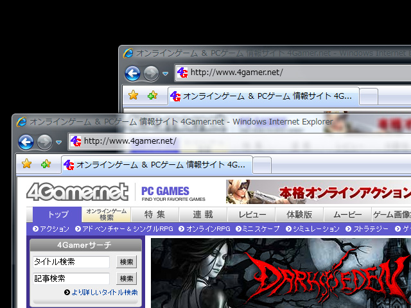
Task: Click arrow bullet beside アクション
Action: point(36,229)
